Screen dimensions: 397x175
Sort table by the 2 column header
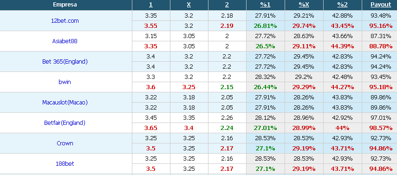pos(227,5)
